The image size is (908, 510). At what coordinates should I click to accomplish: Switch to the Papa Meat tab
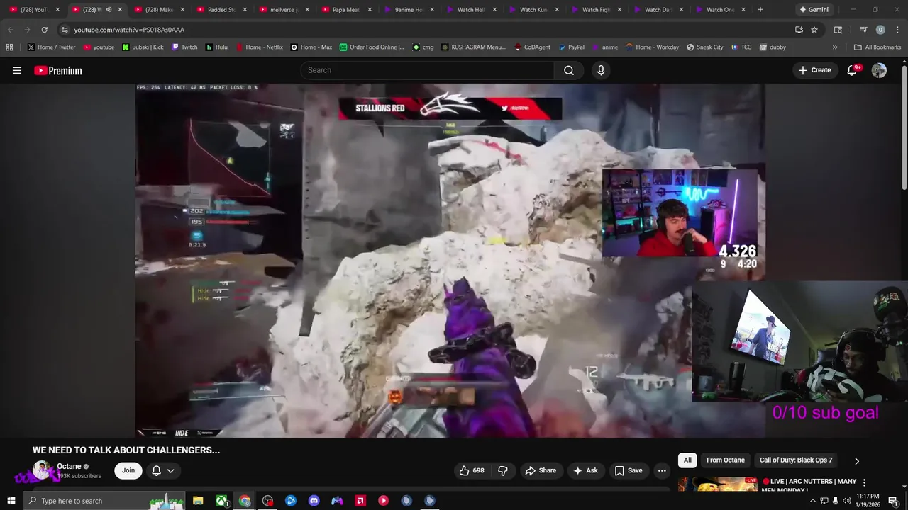point(347,10)
